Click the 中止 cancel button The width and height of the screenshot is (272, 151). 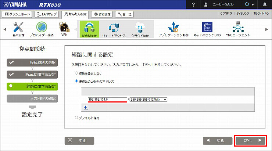pyautogui.click(x=79, y=141)
